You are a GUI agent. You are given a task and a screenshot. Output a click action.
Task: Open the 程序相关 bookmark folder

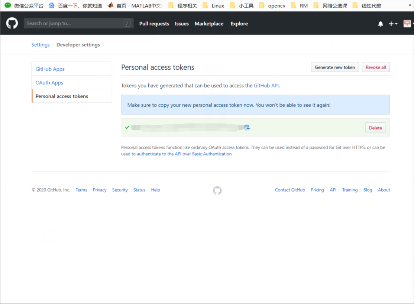click(x=183, y=6)
